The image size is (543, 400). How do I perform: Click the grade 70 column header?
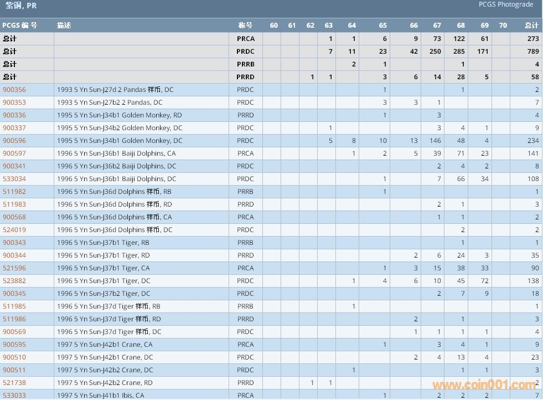(x=503, y=25)
